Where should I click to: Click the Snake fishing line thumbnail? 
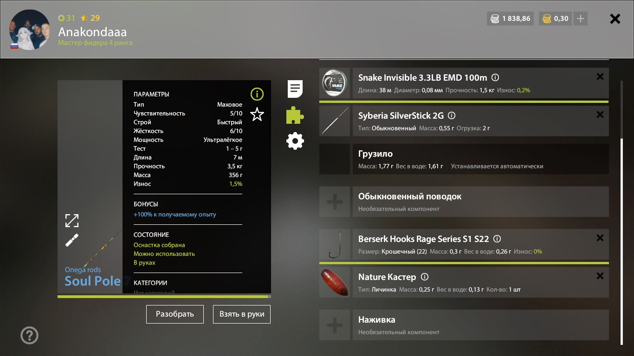(x=335, y=83)
